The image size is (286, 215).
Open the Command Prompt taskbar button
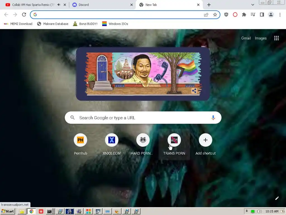[49, 212]
